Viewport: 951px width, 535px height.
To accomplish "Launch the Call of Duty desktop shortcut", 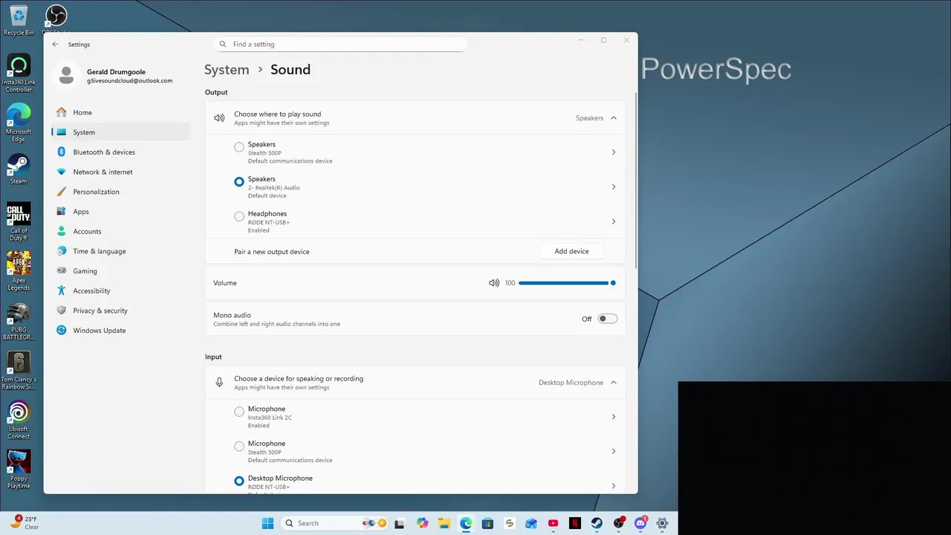I will click(19, 221).
